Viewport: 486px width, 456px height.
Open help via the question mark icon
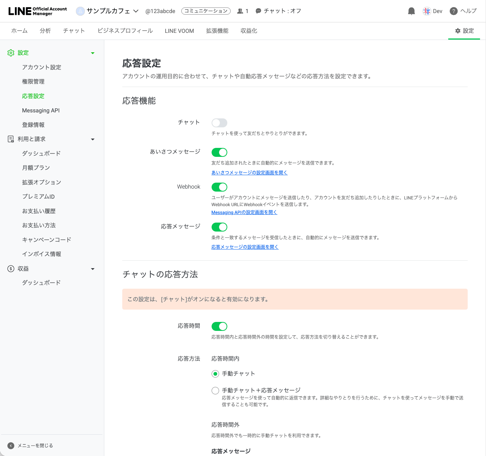coord(453,11)
